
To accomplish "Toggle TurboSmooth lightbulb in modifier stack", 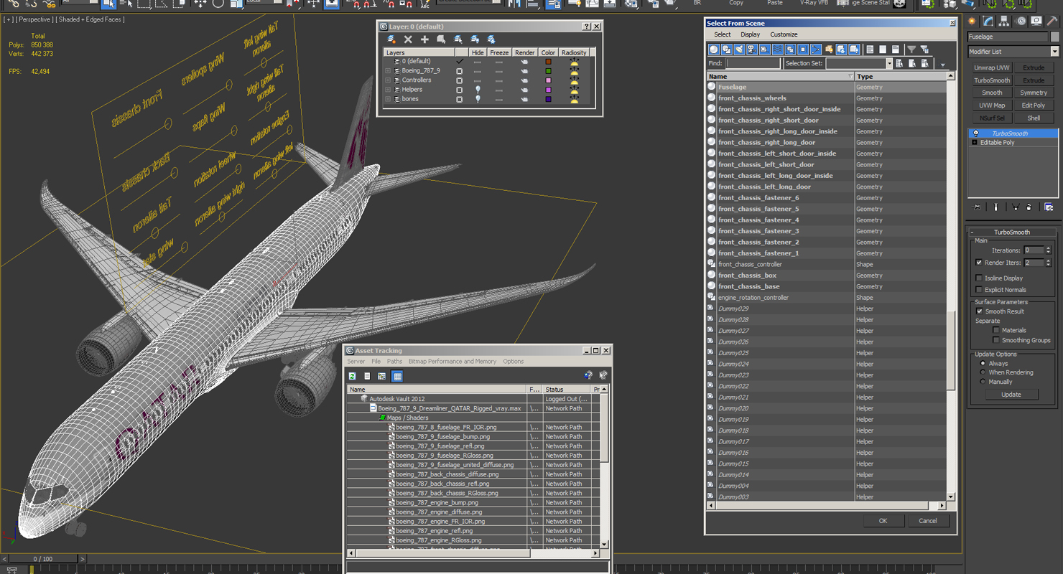I will click(975, 133).
